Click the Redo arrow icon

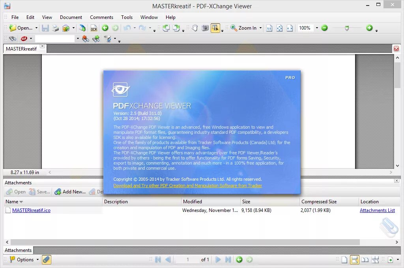pyautogui.click(x=142, y=28)
